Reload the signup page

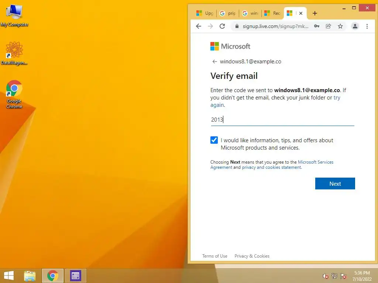point(222,26)
